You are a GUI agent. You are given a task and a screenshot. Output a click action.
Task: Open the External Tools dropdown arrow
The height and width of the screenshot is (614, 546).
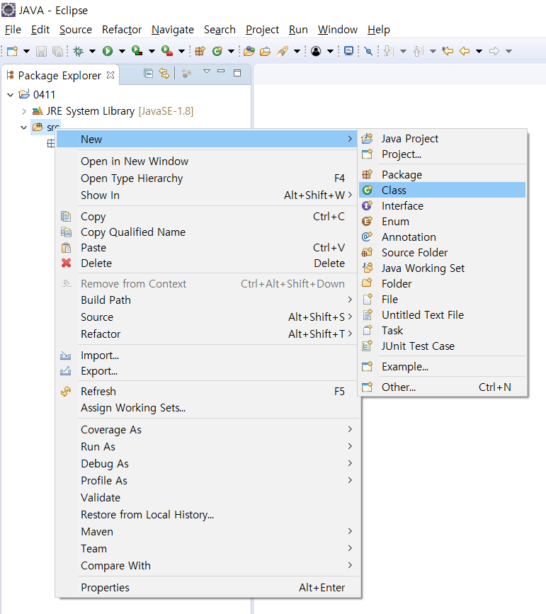181,51
